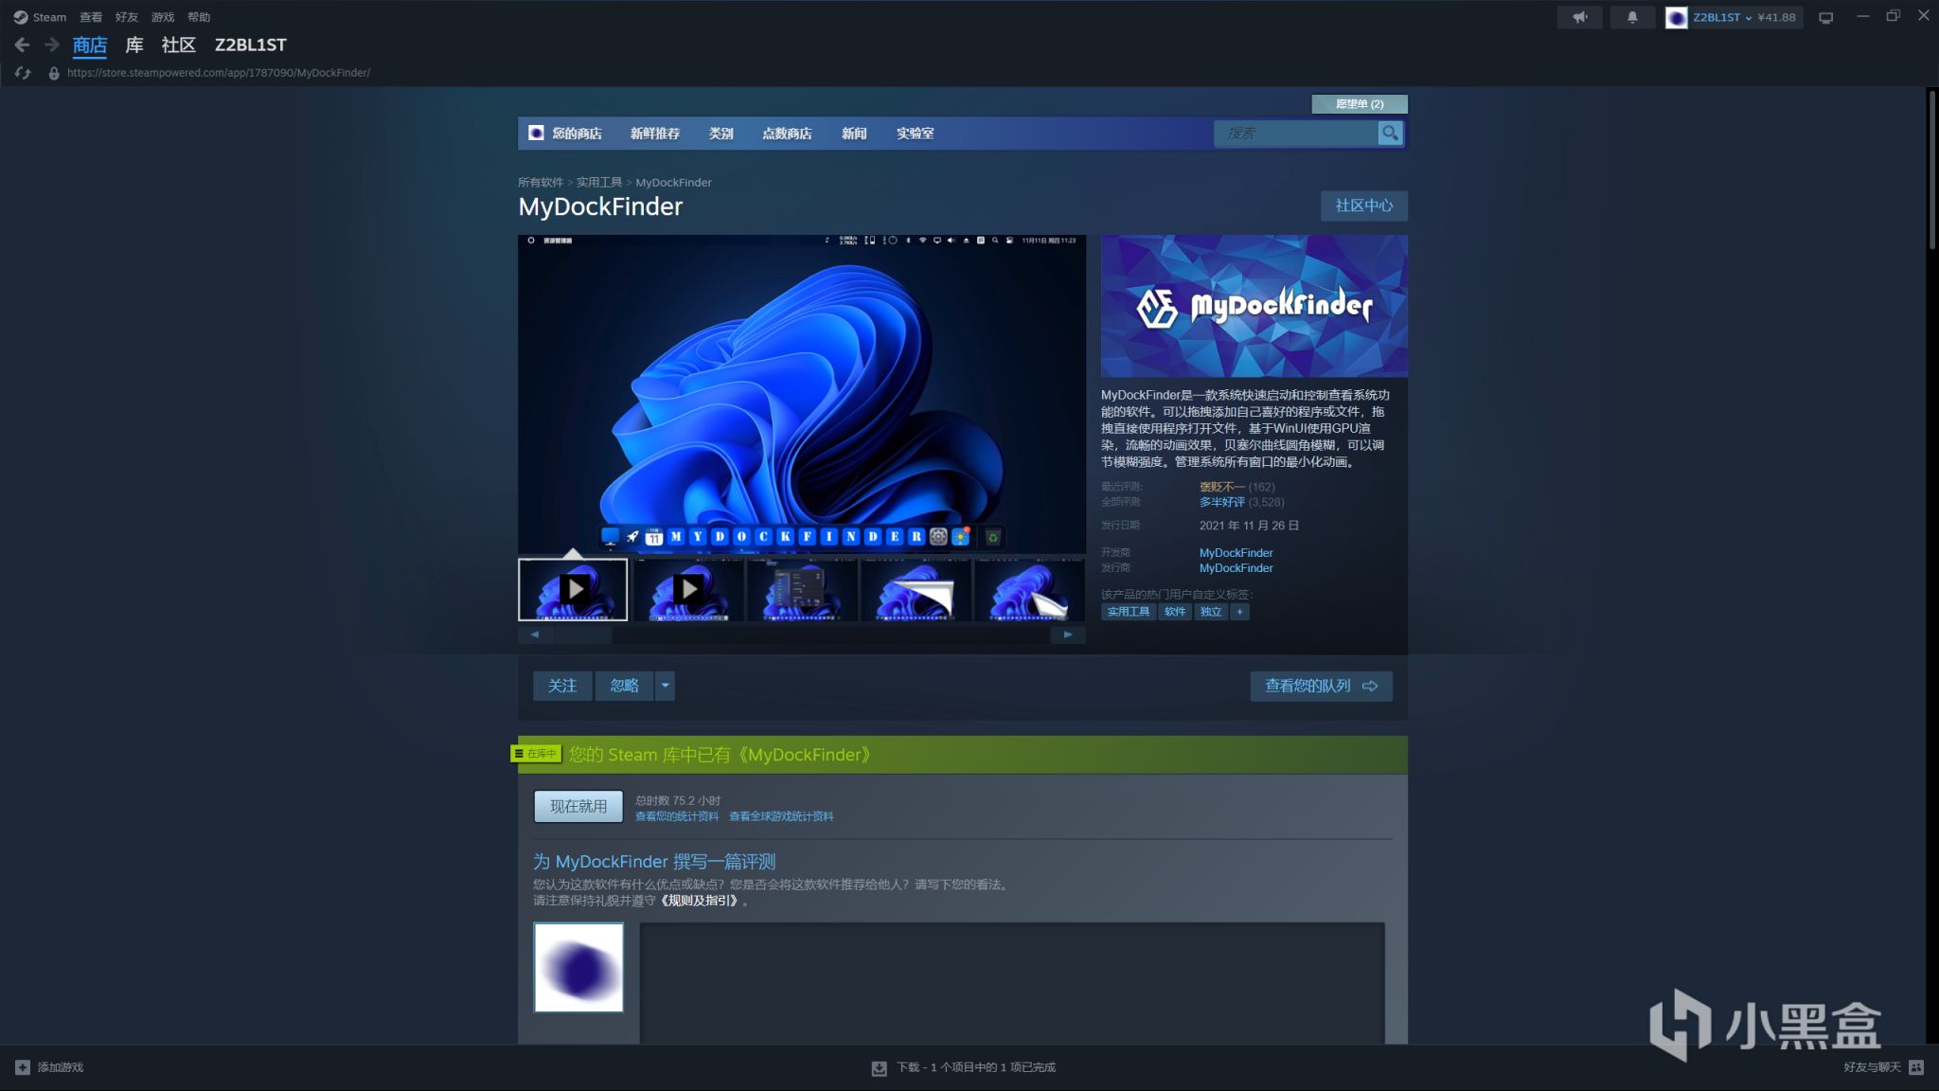Play the first video thumbnail
The width and height of the screenshot is (1939, 1091).
coord(573,589)
